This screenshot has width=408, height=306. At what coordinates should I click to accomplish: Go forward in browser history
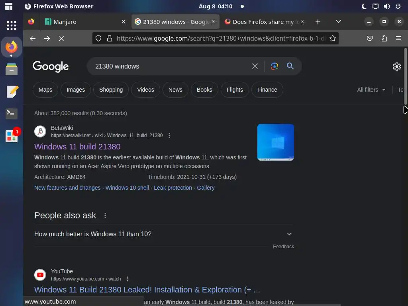pos(47,39)
